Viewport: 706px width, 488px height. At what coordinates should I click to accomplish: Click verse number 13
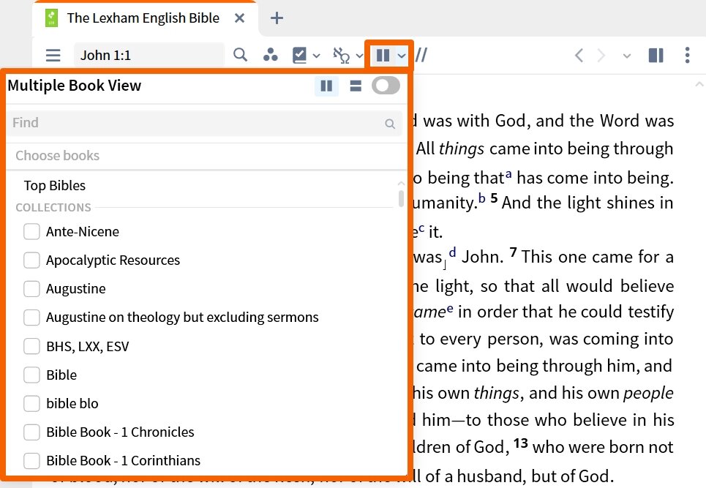click(520, 443)
